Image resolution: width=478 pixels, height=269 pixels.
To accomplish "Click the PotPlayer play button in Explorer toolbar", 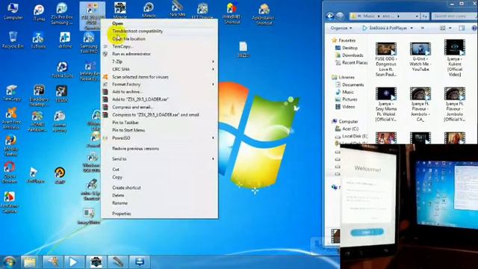I will point(385,28).
